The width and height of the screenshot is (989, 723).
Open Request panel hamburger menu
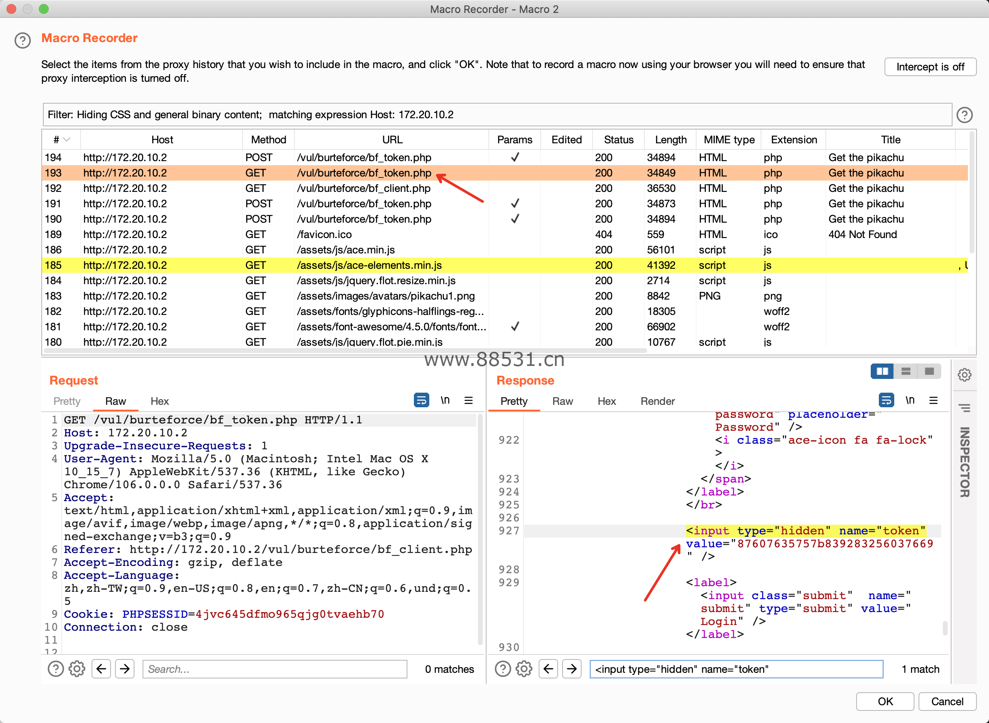coord(469,400)
